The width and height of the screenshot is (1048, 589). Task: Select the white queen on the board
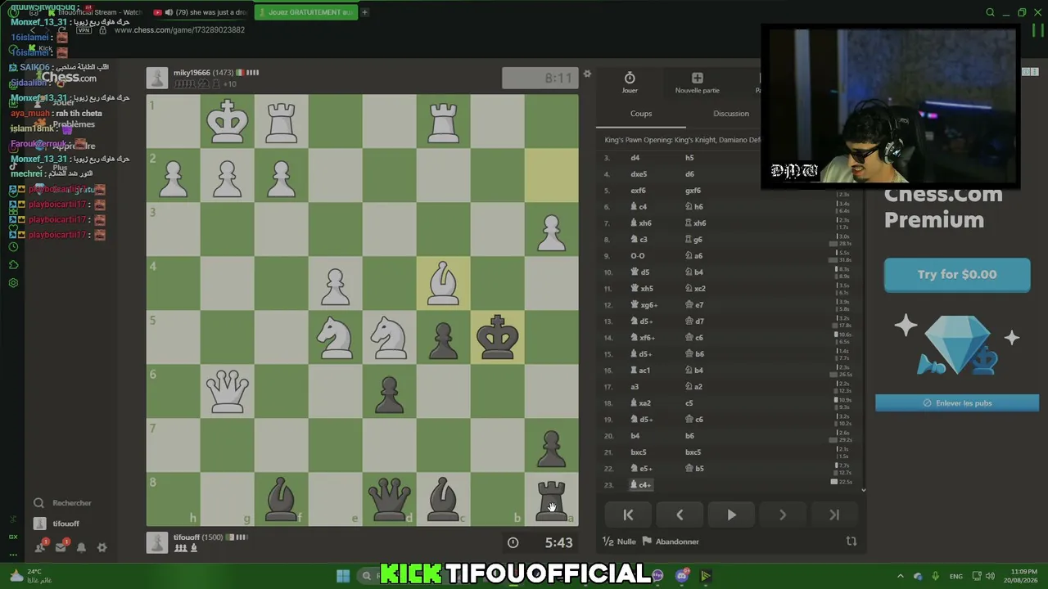[x=228, y=391]
